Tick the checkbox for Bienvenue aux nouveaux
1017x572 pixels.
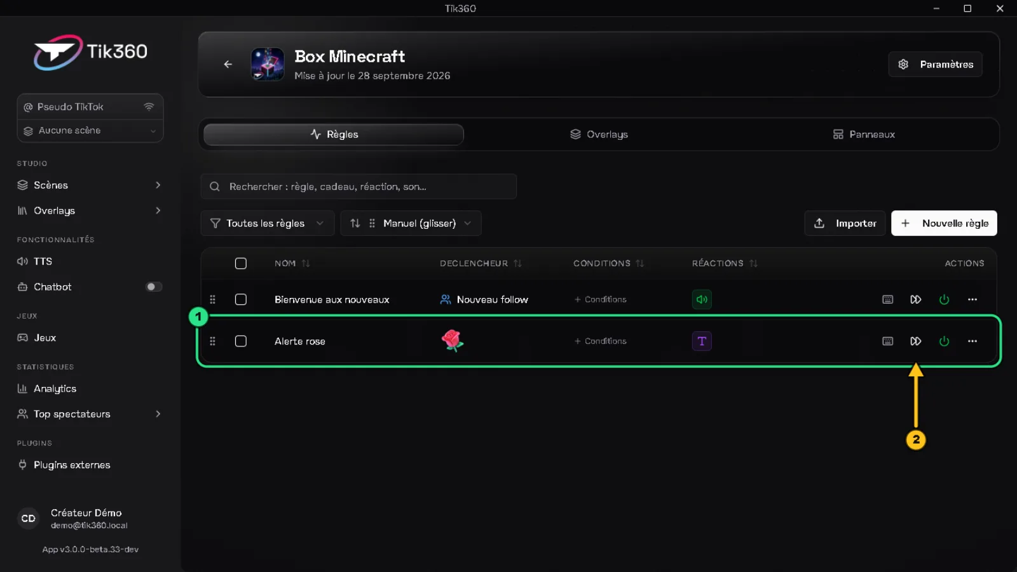click(241, 299)
